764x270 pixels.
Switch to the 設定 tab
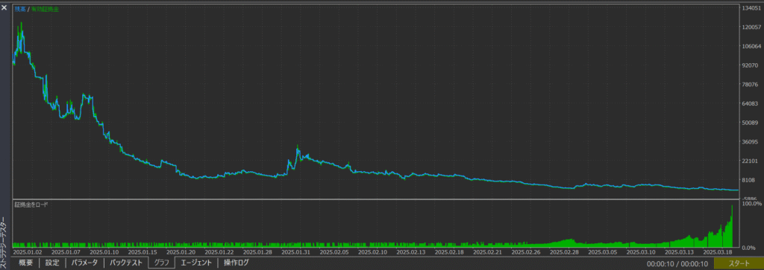[52, 263]
